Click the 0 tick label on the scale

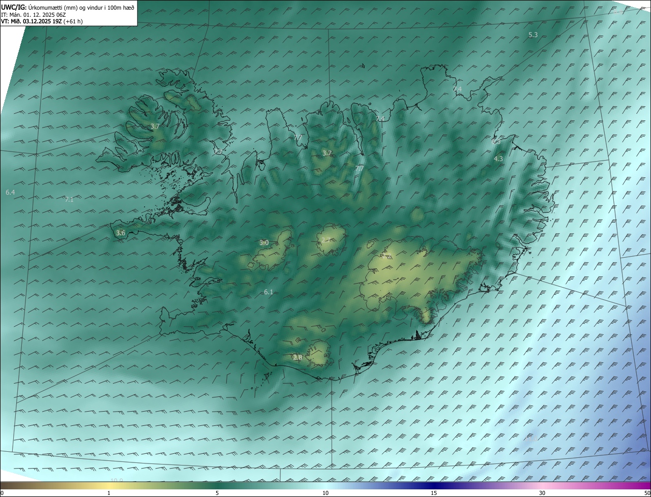click(x=2, y=493)
